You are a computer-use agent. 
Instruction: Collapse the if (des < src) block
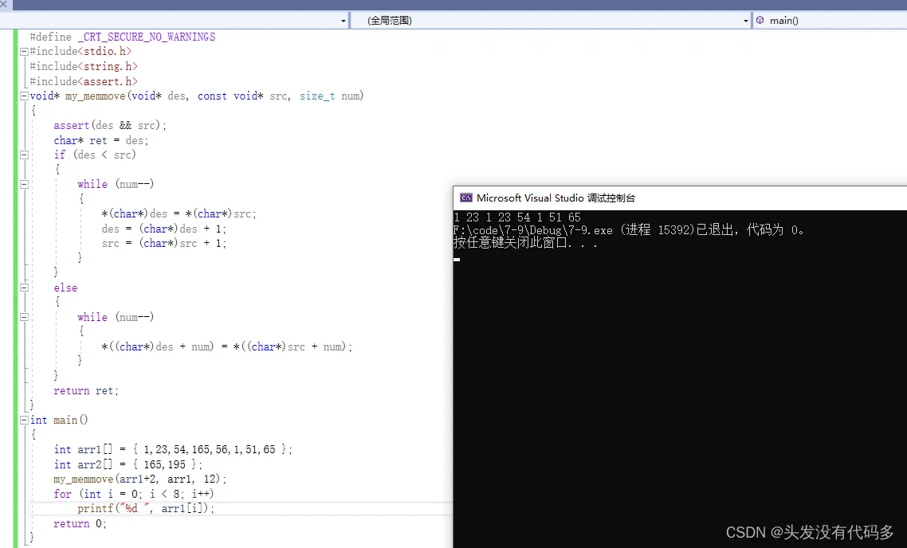[x=24, y=155]
